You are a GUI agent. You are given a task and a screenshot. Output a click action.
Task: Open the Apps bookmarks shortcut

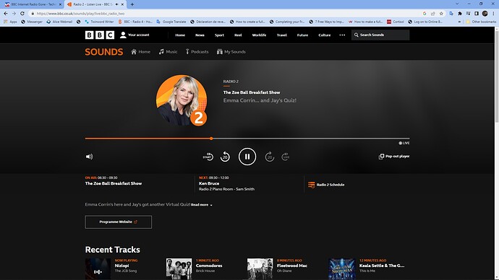tap(10, 22)
